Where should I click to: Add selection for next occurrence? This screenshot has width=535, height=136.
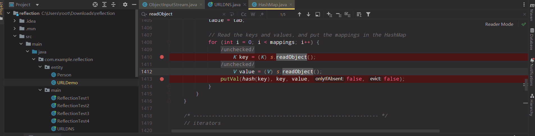(x=330, y=14)
